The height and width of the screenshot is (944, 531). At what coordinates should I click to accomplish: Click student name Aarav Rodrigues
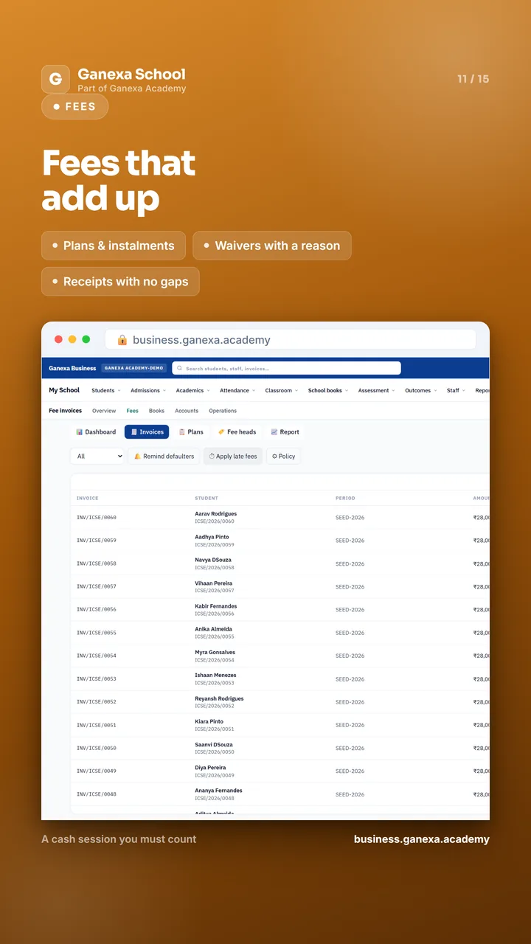pyautogui.click(x=216, y=513)
